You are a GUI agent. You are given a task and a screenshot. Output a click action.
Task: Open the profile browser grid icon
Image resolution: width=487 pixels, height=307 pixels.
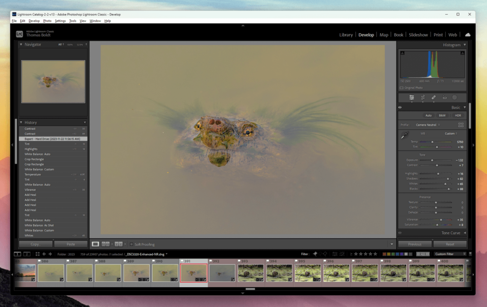tap(460, 125)
